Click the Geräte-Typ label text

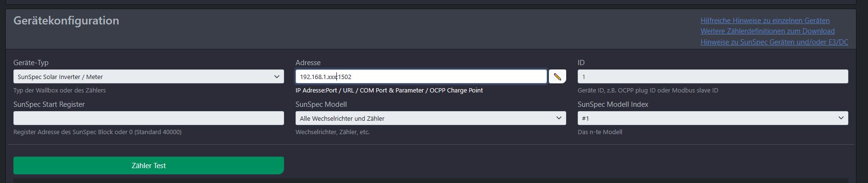31,63
